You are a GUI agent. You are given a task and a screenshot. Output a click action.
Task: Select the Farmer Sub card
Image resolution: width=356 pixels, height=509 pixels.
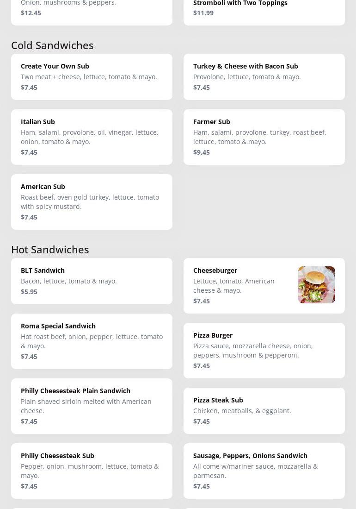pyautogui.click(x=264, y=137)
